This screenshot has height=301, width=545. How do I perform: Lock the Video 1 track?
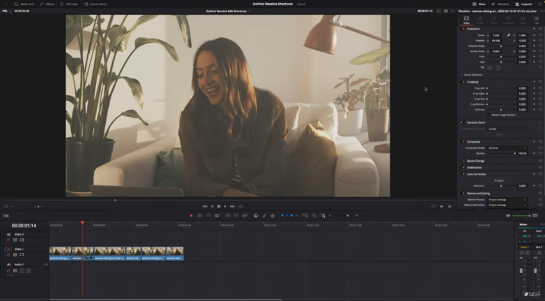[x=9, y=255]
